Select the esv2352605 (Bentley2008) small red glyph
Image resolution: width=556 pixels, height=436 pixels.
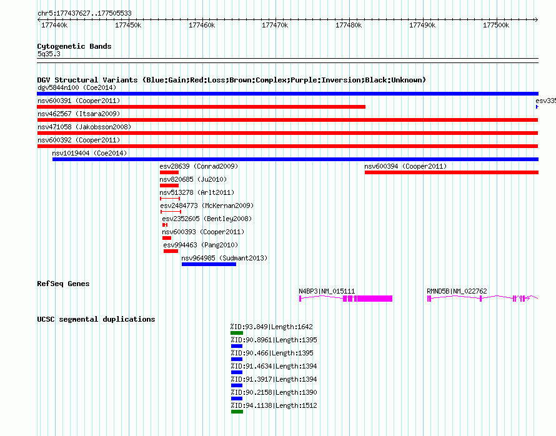click(x=165, y=225)
